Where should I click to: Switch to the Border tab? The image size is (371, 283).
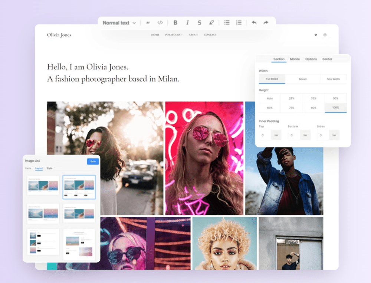click(x=327, y=59)
